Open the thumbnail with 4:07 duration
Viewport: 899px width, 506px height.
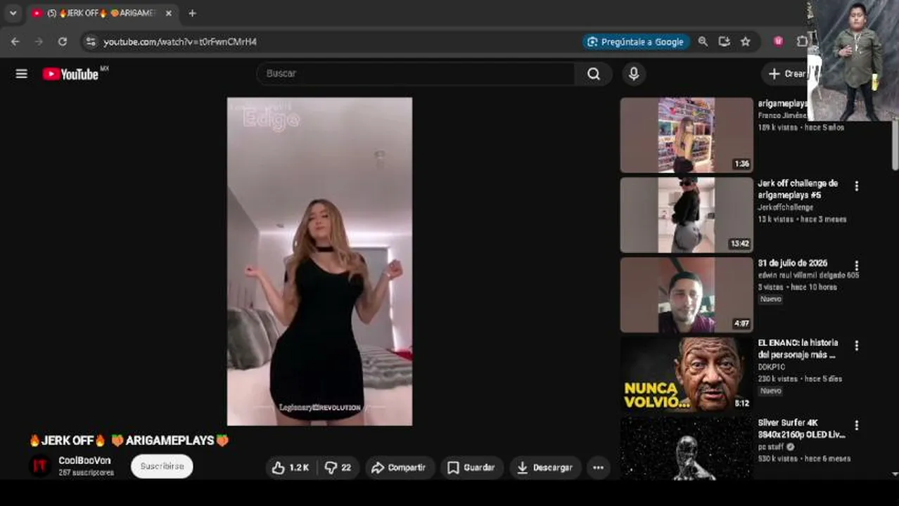(687, 294)
